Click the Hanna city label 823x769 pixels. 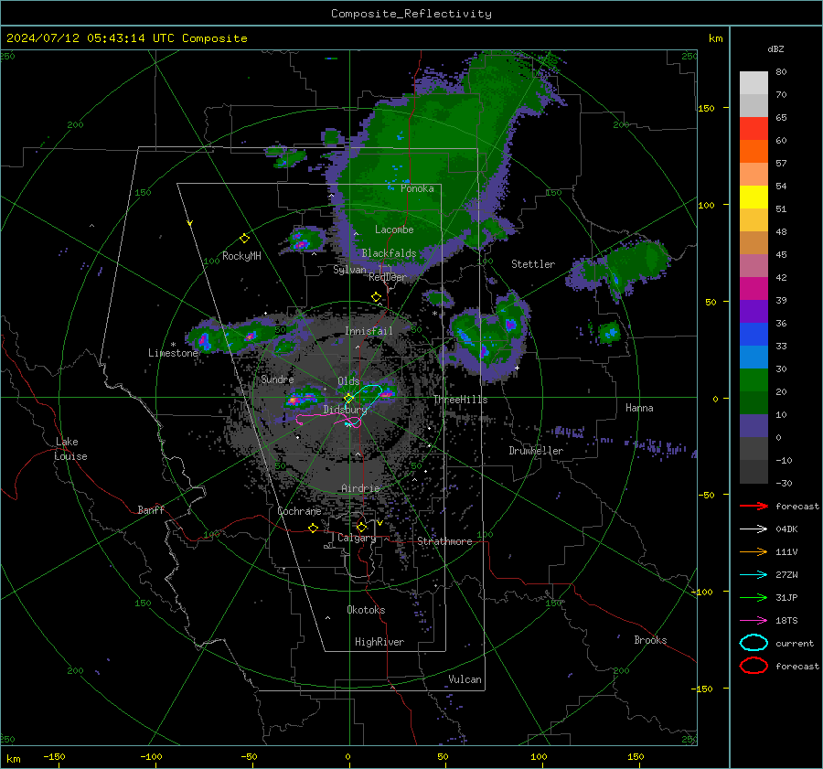(639, 408)
